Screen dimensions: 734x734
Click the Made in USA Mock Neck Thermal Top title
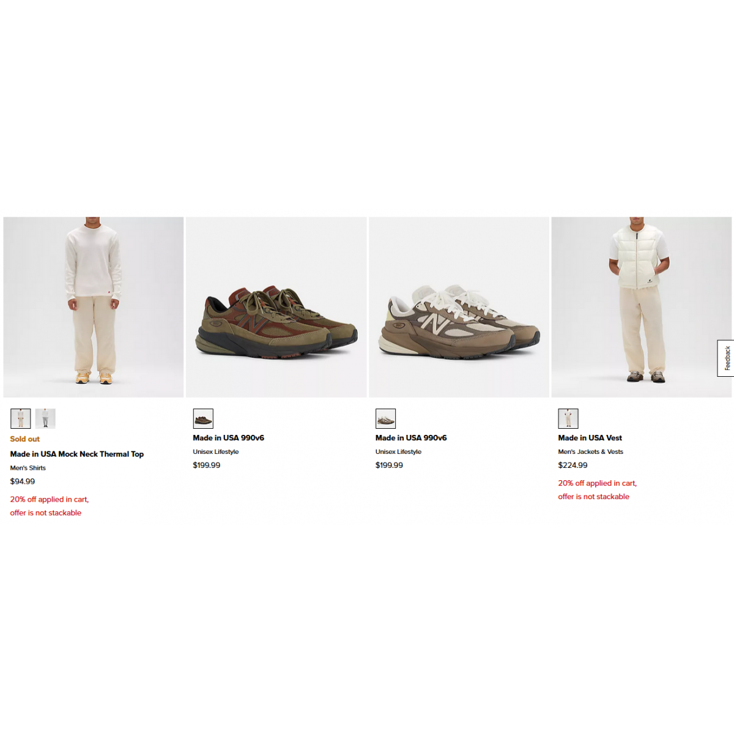tap(77, 454)
